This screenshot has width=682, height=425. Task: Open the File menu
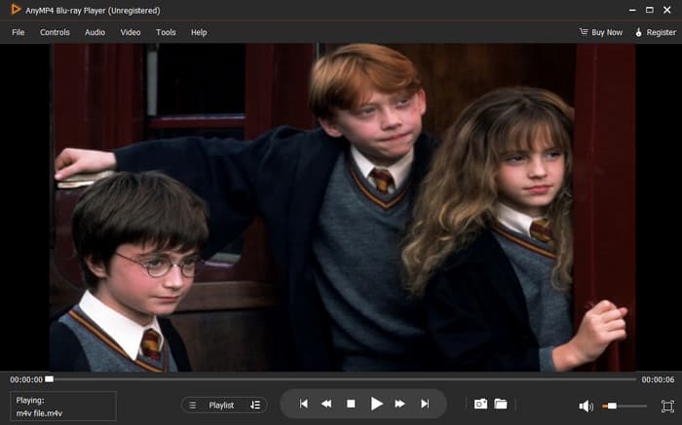19,32
